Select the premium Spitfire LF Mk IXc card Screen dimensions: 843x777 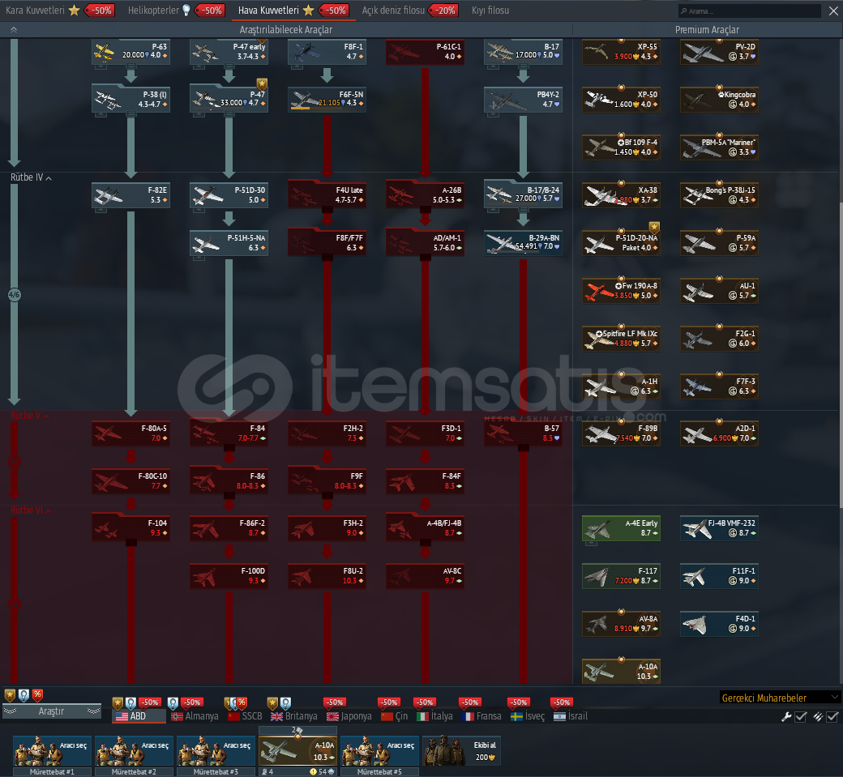coord(621,339)
